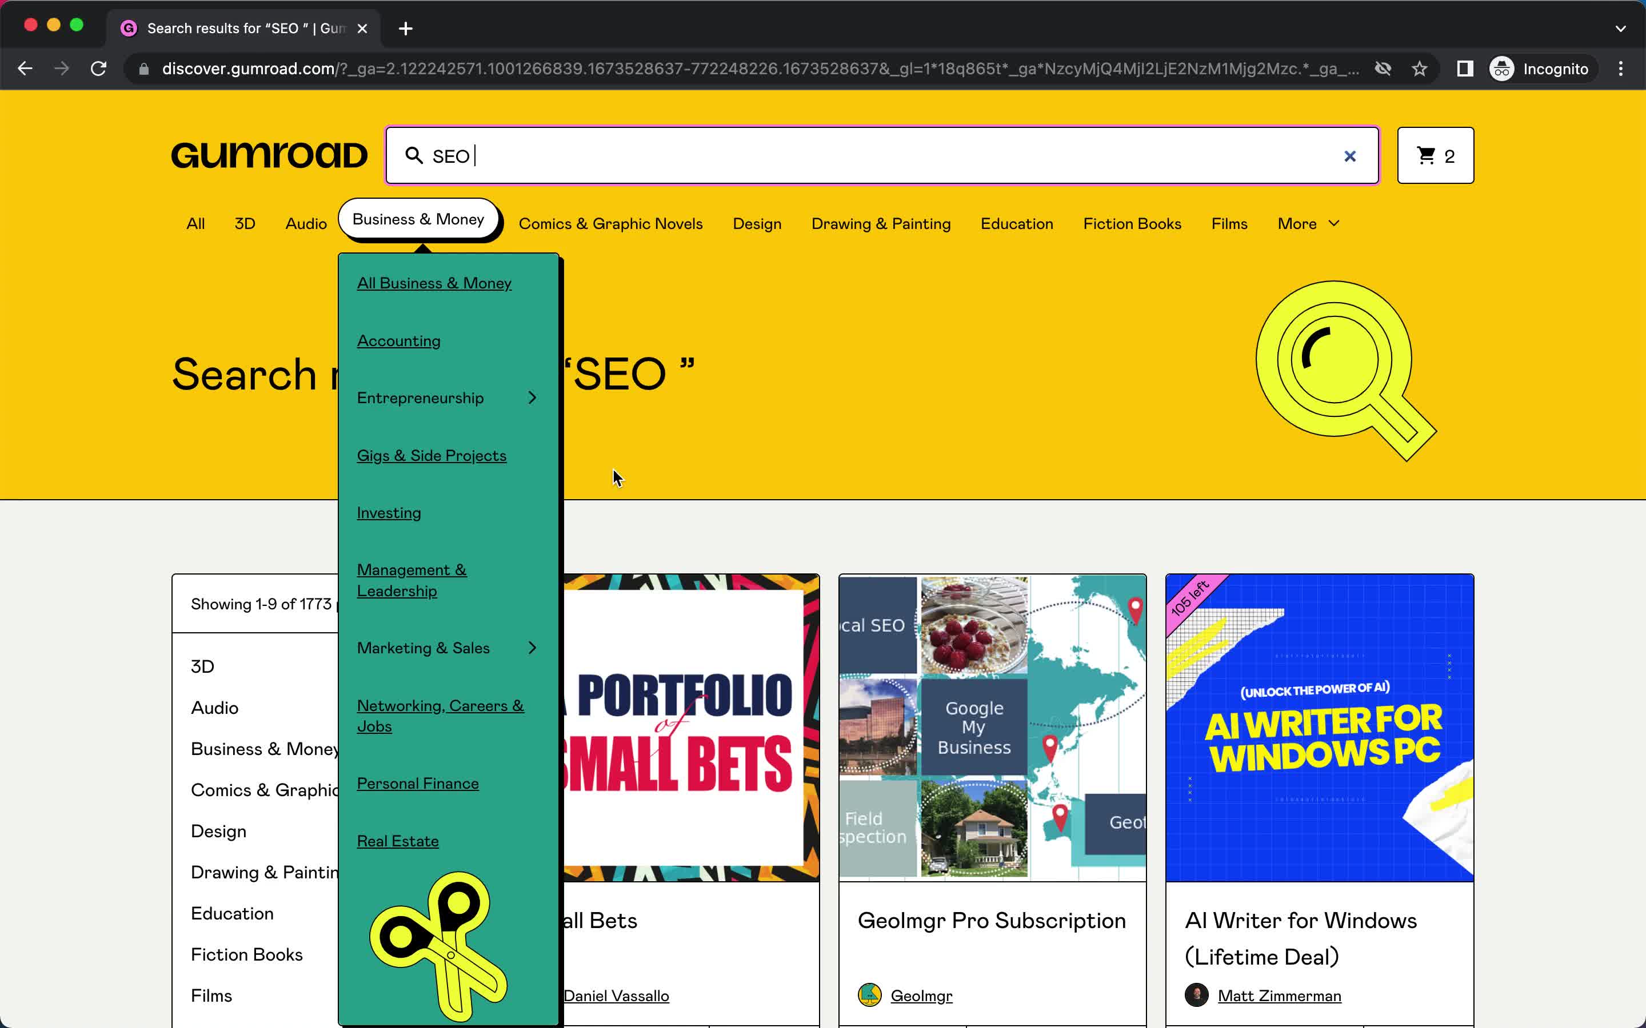Close the Search results browser tab
Viewport: 1646px width, 1028px height.
click(x=362, y=29)
